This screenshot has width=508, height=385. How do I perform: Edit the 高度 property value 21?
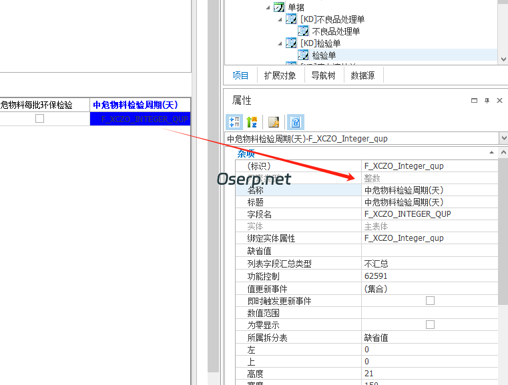coord(430,374)
